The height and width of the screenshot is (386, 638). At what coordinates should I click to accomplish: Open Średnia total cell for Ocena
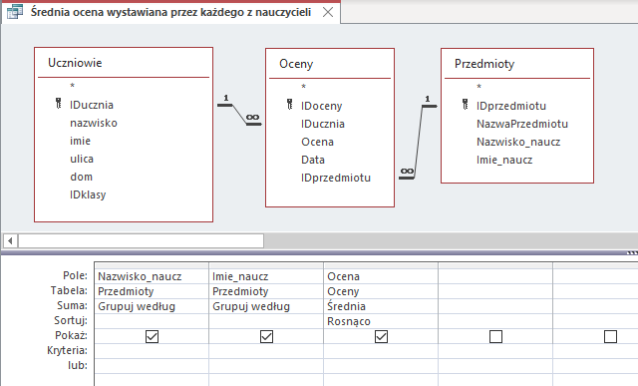pyautogui.click(x=381, y=306)
